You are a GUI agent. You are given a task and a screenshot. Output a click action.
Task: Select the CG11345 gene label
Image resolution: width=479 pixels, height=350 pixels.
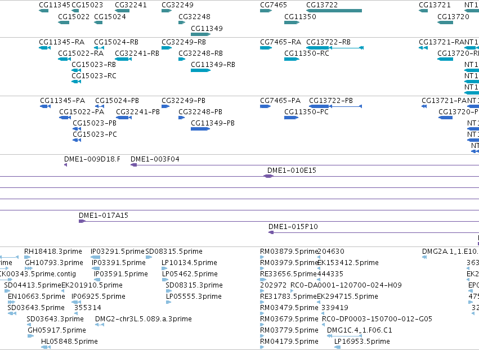coord(55,5)
